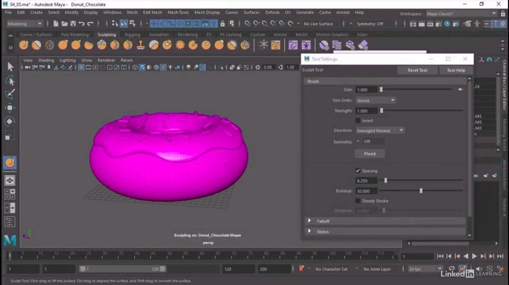Open the No Character Set dropdown
The height and width of the screenshot is (285, 509).
(x=331, y=269)
